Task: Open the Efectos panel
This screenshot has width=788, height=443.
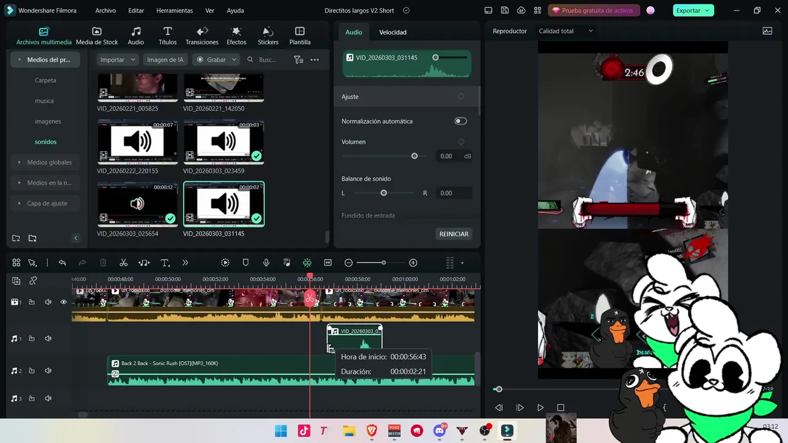Action: tap(236, 36)
